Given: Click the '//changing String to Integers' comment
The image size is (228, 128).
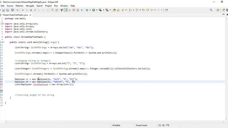Looking at the screenshot, I should (32, 61).
